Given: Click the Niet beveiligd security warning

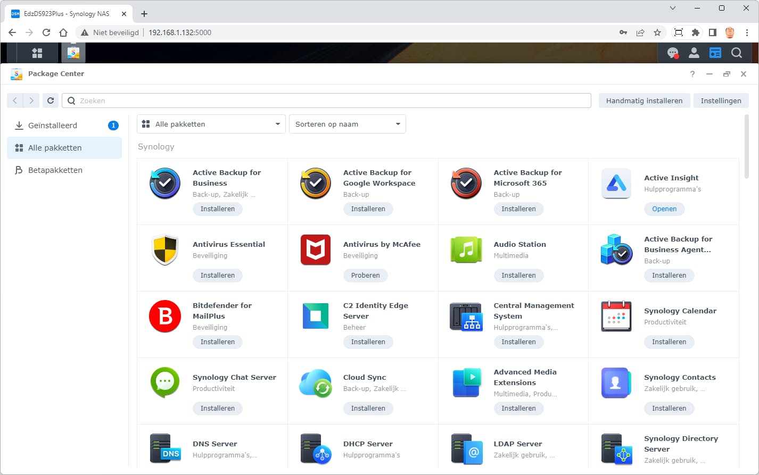Looking at the screenshot, I should pyautogui.click(x=110, y=32).
